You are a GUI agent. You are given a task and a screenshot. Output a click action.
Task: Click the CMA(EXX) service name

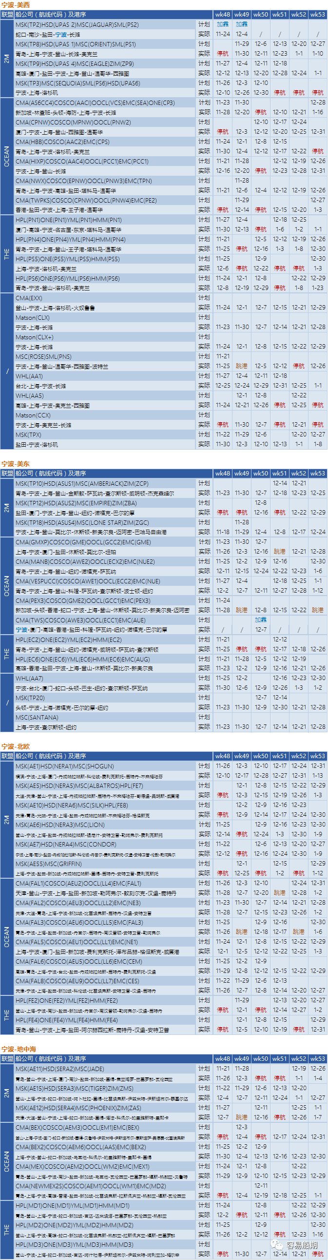(29, 298)
